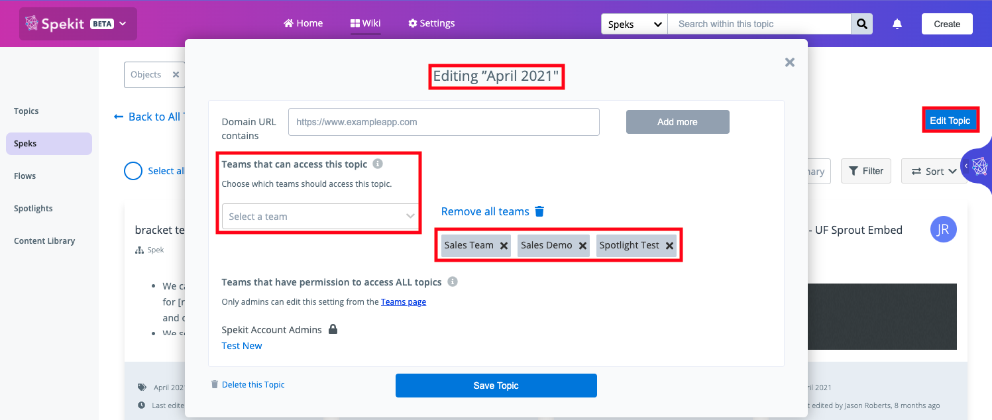The height and width of the screenshot is (420, 992).
Task: Click the info icon beside access ALL topics heading
Action: click(453, 282)
